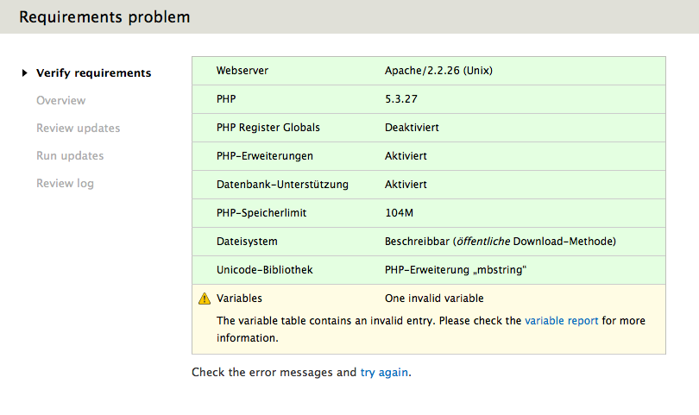Click the arrow marker before Verify requirements

[25, 73]
